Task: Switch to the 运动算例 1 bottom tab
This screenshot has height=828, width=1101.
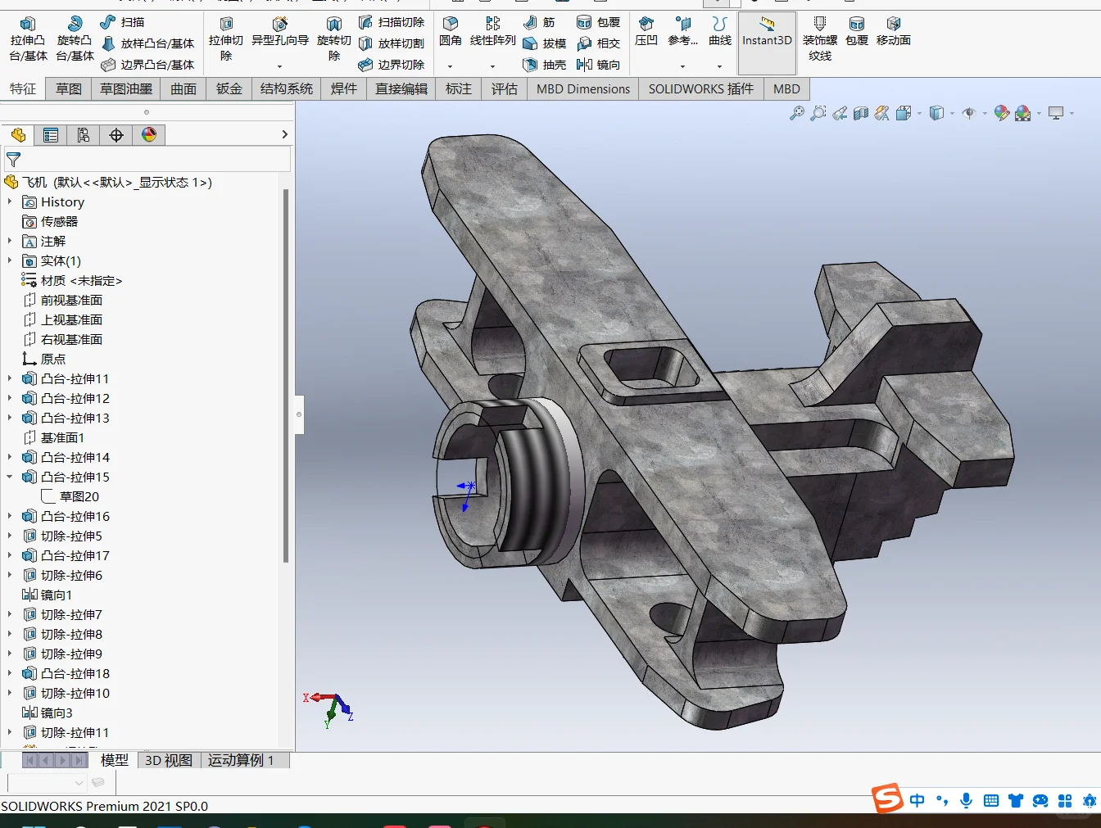Action: coord(240,760)
